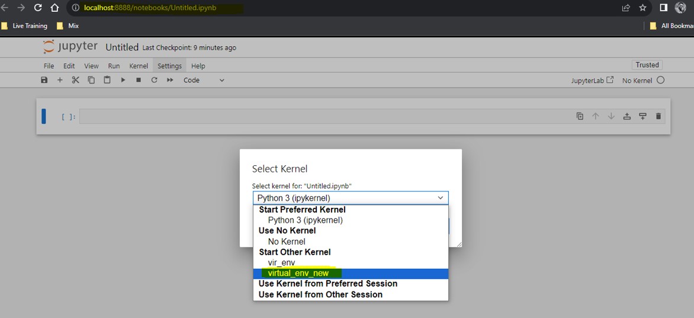Restart kernel and run all cells icon
This screenshot has width=694, height=318.
click(x=170, y=80)
